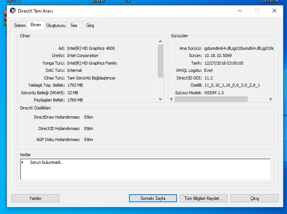This screenshot has height=214, width=287.
Task: Click the Intel(R) HD Graphics Family value
Action: (x=92, y=63)
